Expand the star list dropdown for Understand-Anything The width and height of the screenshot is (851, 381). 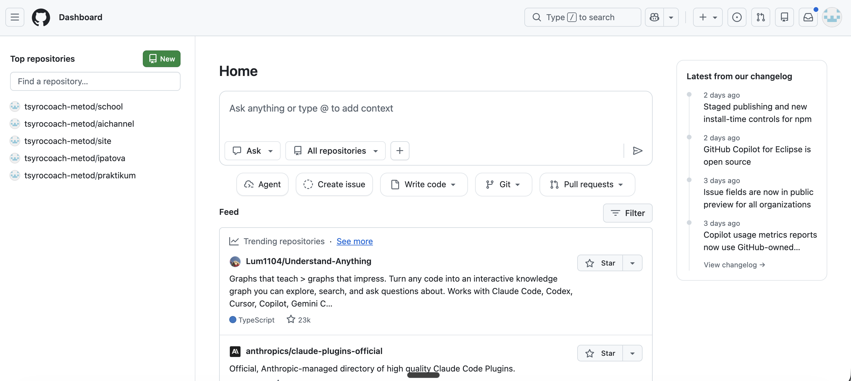pyautogui.click(x=632, y=263)
